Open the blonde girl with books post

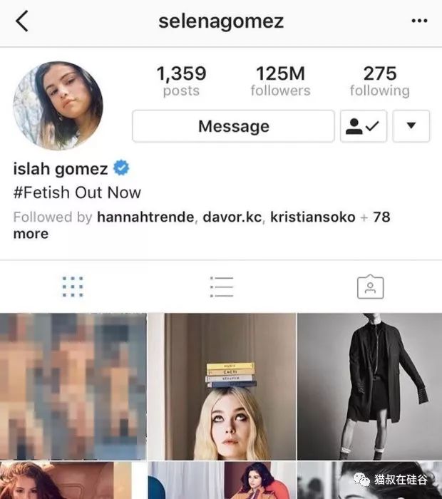click(222, 386)
